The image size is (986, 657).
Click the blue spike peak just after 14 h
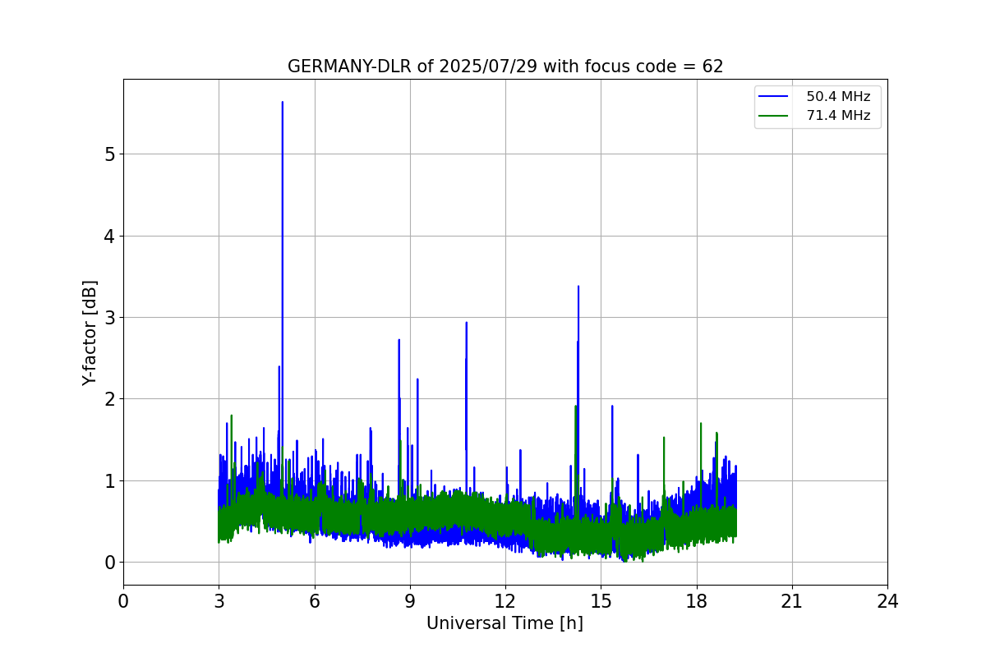[x=578, y=287]
